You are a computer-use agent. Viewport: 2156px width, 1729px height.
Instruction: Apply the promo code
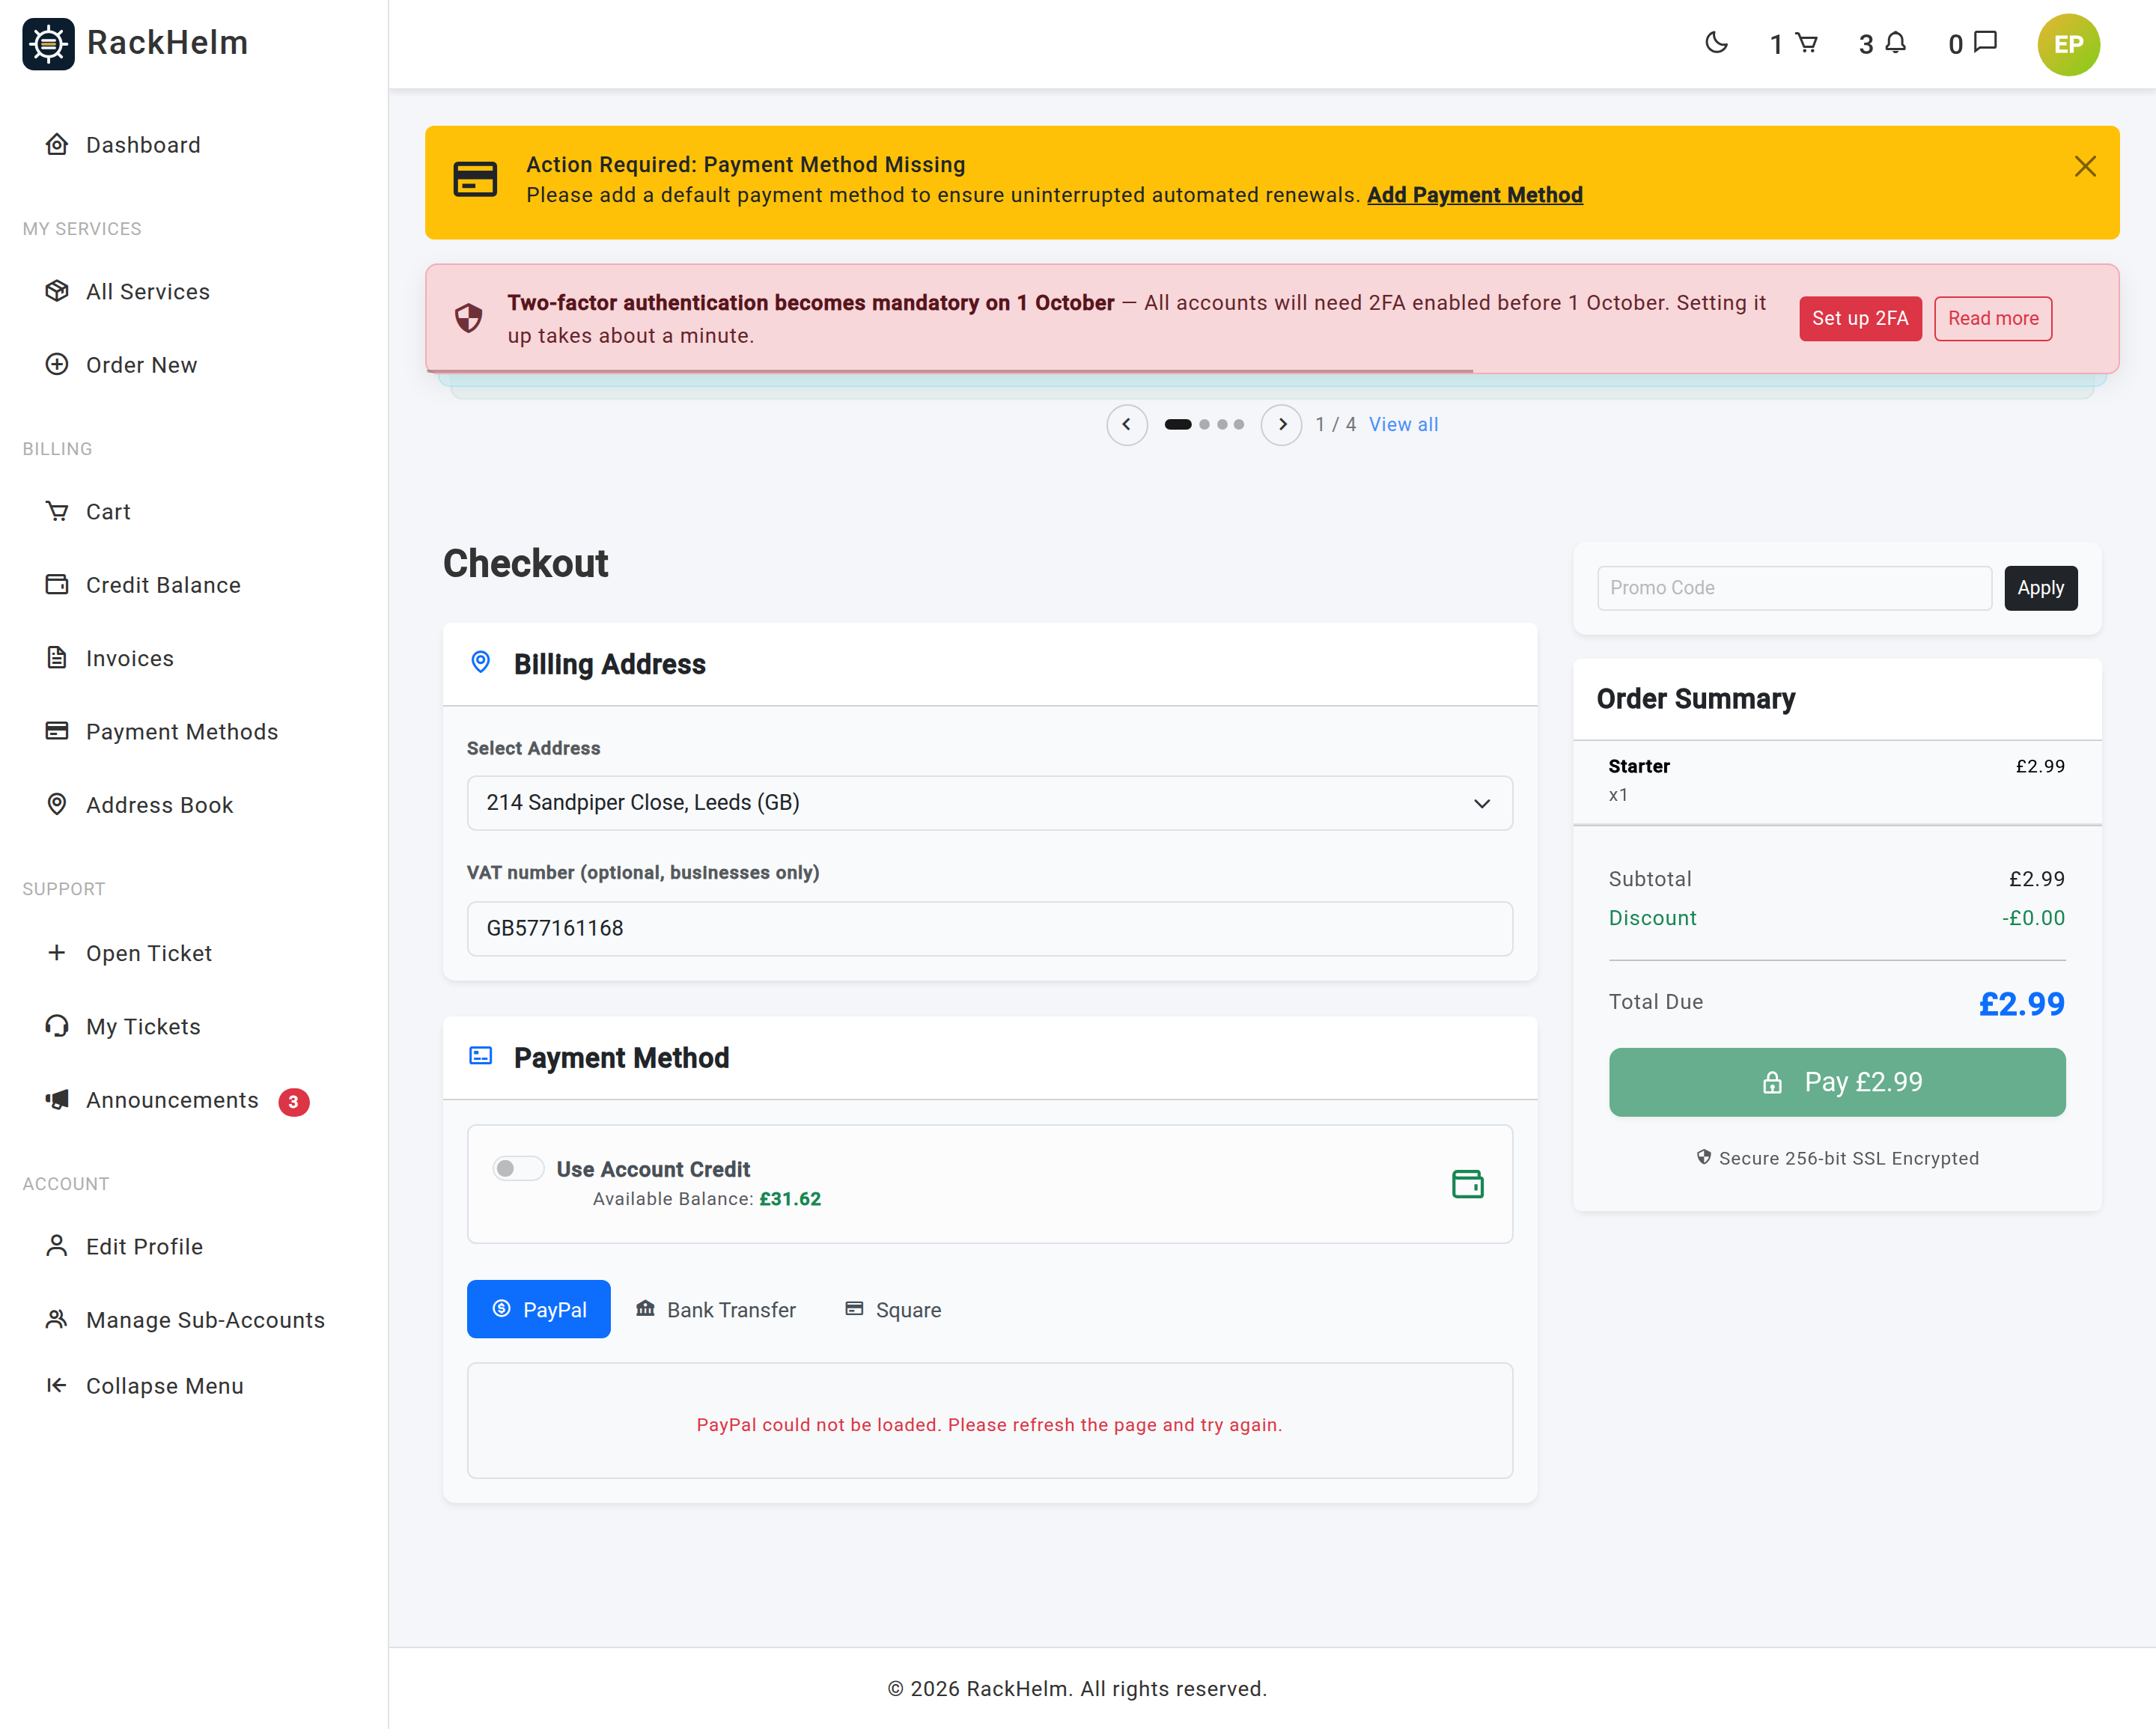[x=2040, y=588]
